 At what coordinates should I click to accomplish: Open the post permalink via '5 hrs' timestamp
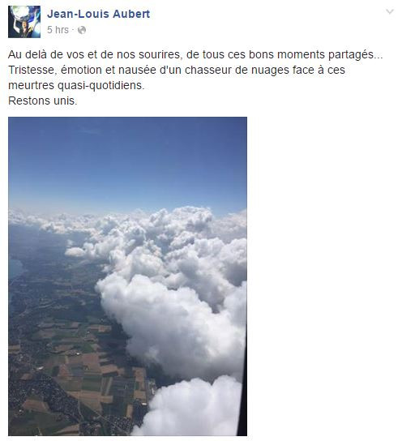(x=58, y=30)
